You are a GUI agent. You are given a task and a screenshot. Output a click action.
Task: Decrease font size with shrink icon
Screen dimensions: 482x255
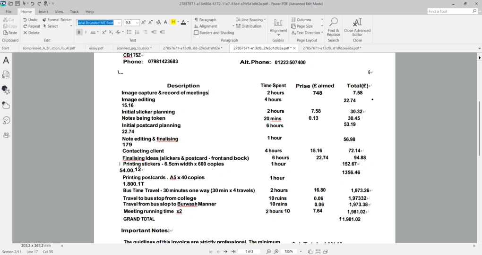pyautogui.click(x=151, y=22)
